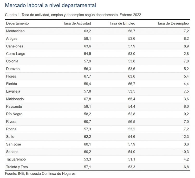Click the Artigas department cell
Image resolution: width=195 pixels, height=178 pixels.
[x=12, y=39]
